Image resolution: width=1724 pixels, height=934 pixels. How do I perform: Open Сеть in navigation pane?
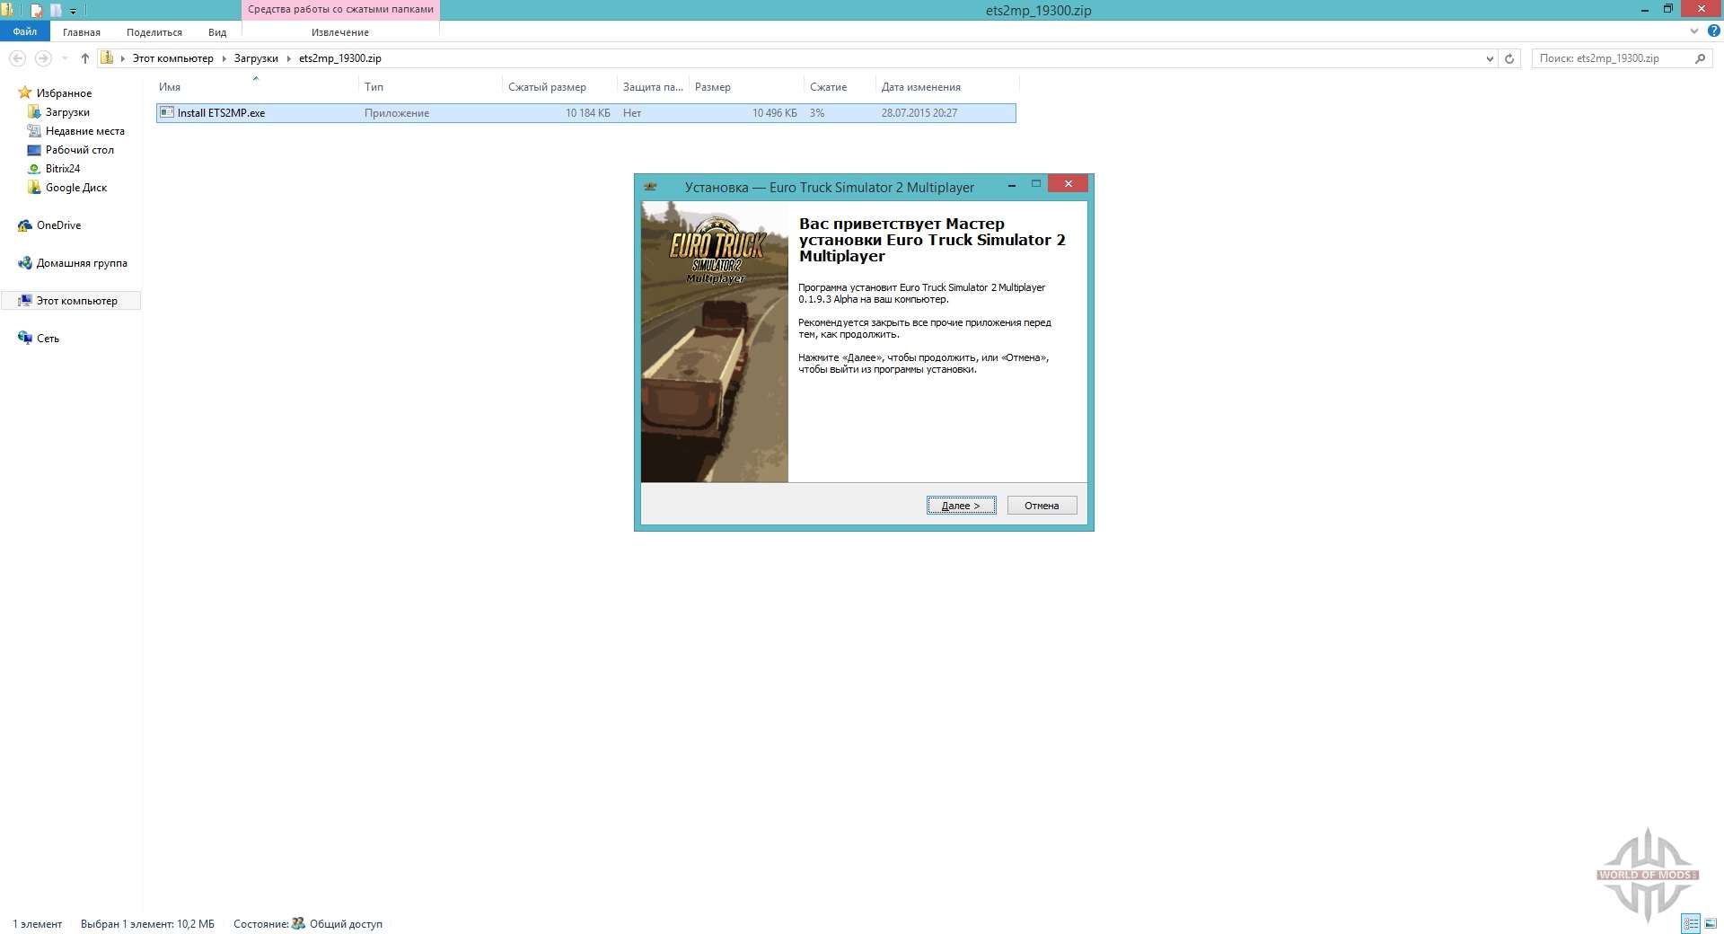click(48, 339)
